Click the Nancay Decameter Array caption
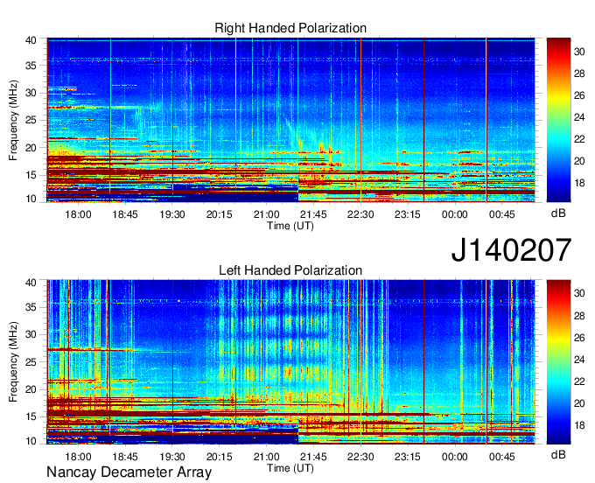 [x=129, y=472]
